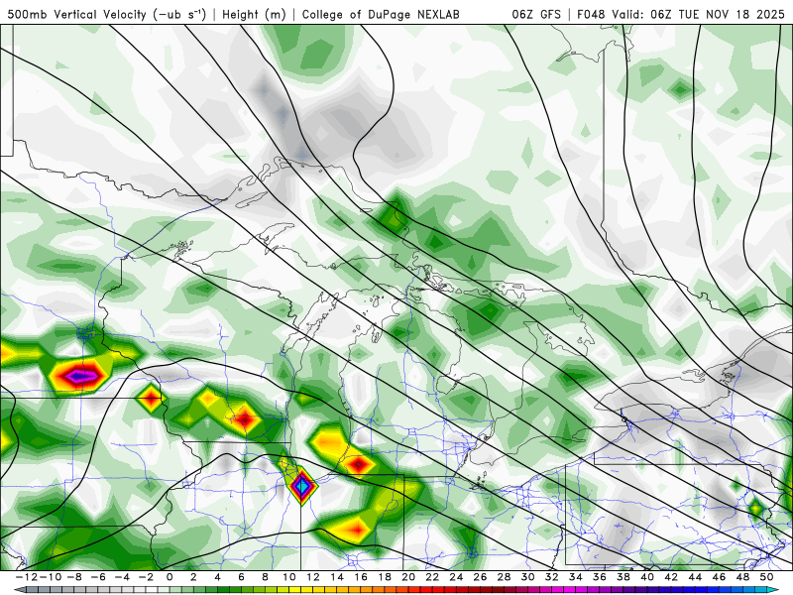Click the '18' color bar label
Screen dimensions: 793x595
[x=385, y=577]
